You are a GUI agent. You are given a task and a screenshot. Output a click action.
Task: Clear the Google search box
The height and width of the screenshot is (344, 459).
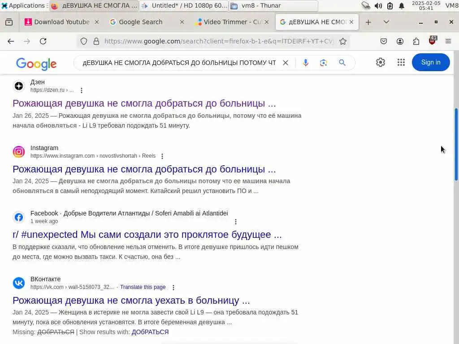(286, 63)
